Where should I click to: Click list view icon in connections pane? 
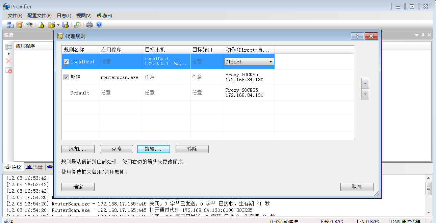[9, 47]
